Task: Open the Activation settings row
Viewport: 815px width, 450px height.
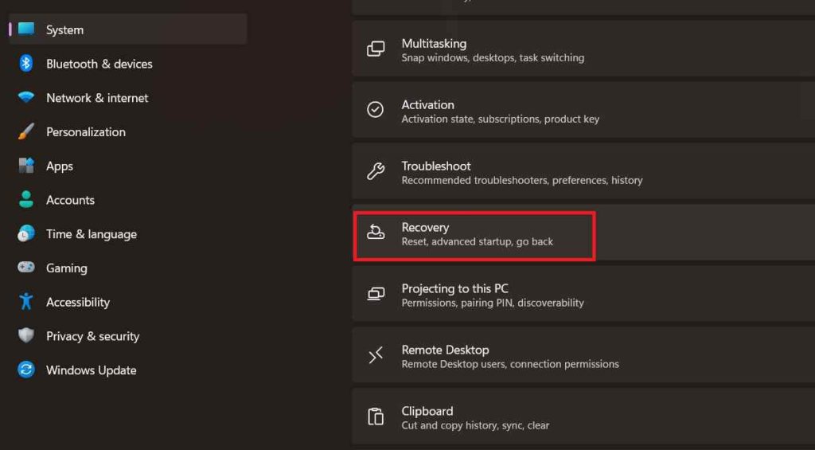Action: [583, 110]
